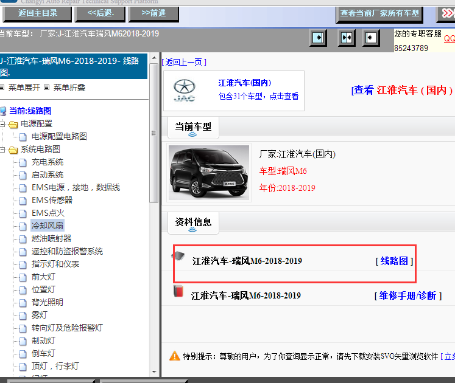Click the JAC brand logo
Image resolution: width=455 pixels, height=383 pixels.
point(185,91)
